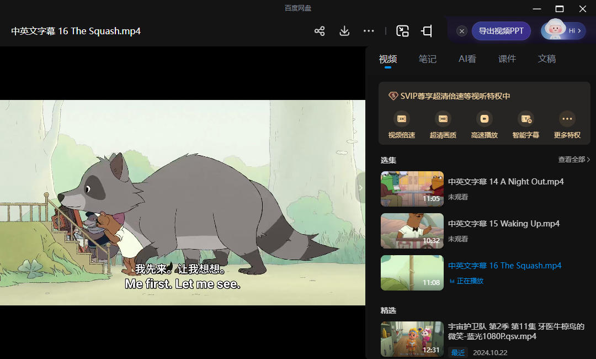Screen dimensions: 596x359
Task: Download the video using the download icon
Action: 344,31
